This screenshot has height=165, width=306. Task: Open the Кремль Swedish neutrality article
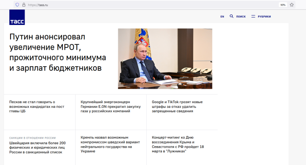pos(110,144)
